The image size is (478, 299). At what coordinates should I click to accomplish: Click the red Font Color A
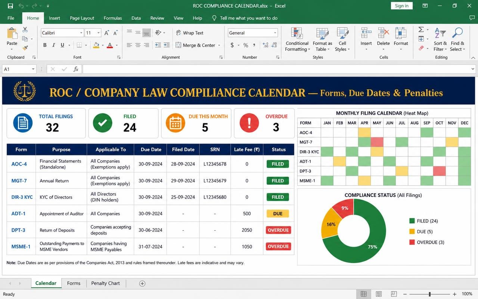coord(110,45)
